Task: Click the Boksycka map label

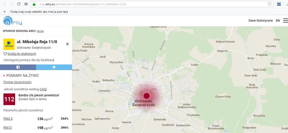Action: tap(108, 80)
